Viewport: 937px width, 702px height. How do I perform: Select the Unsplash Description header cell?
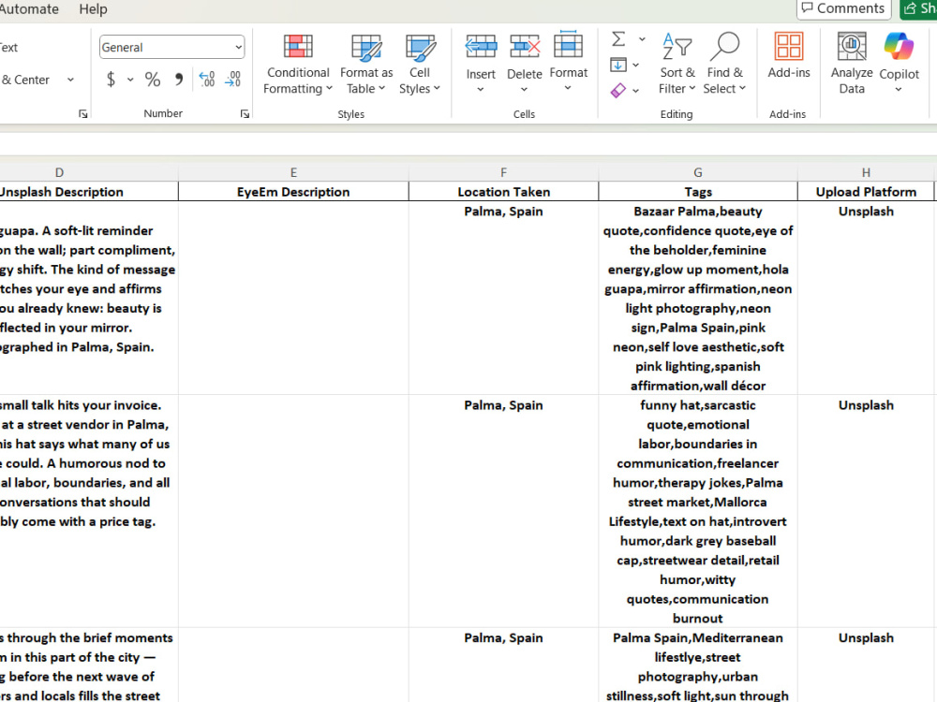89,192
